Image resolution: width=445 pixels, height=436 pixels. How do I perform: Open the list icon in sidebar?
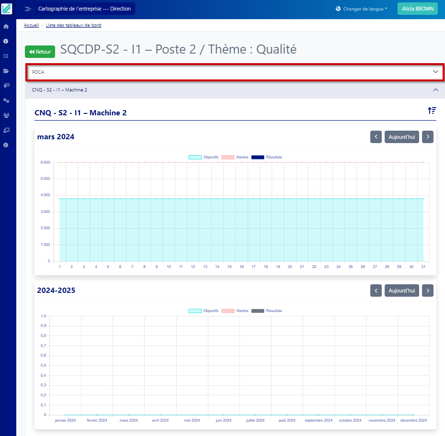(x=6, y=56)
